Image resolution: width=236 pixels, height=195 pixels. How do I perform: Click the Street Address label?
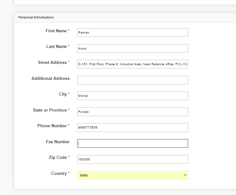(52, 62)
